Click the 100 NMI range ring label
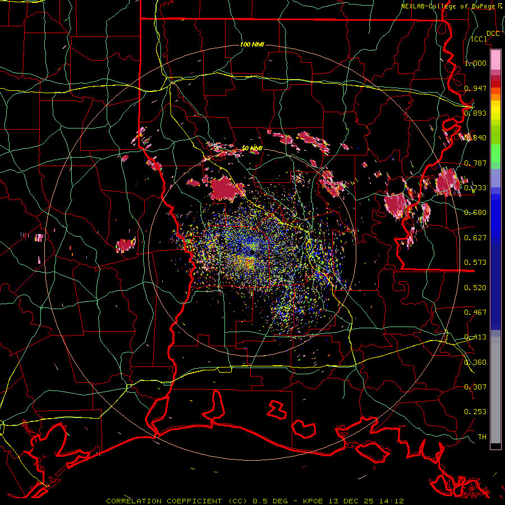The image size is (505, 505). pos(252,44)
